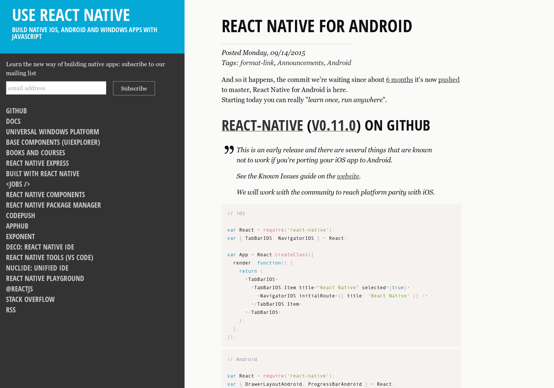
Task: Click the Use React Native site title
Action: (71, 15)
